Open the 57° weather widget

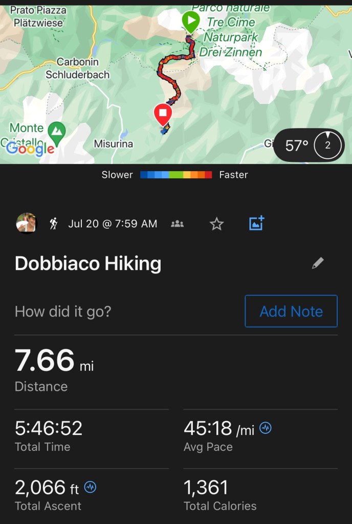pyautogui.click(x=297, y=146)
